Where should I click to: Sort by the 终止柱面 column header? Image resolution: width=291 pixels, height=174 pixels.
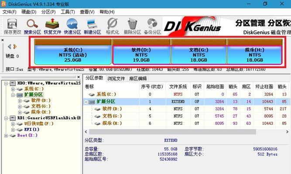coord(264,87)
